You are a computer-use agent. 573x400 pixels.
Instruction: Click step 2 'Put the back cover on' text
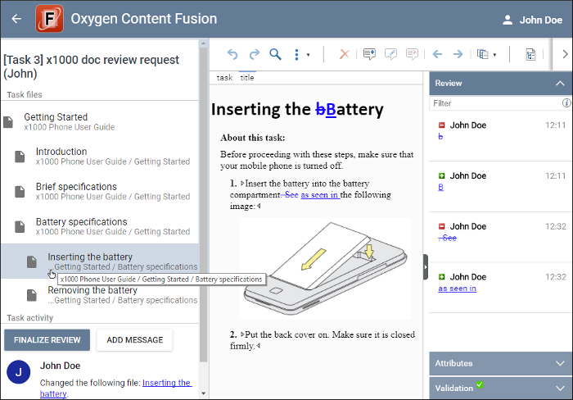point(323,340)
